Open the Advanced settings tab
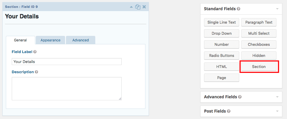The height and width of the screenshot is (119, 287). coord(80,40)
